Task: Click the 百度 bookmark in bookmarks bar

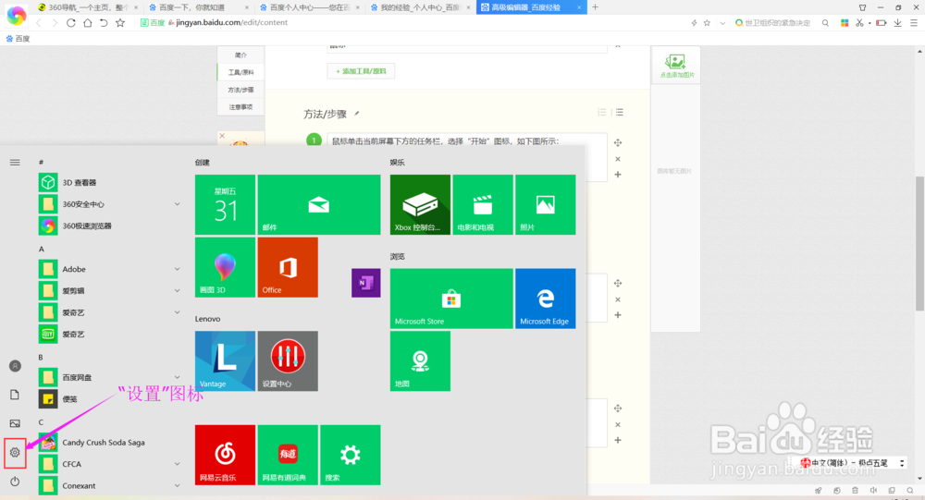Action: click(x=18, y=38)
